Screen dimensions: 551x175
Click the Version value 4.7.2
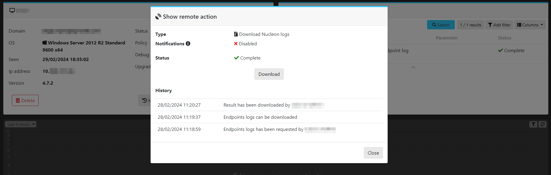point(48,83)
